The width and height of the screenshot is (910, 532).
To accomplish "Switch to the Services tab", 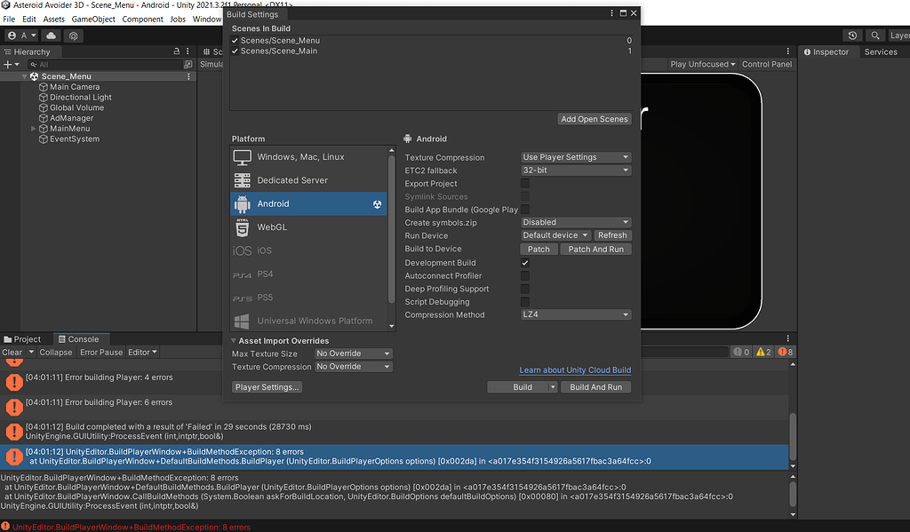I will [x=881, y=52].
